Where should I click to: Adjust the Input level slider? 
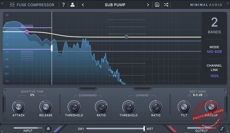point(28,128)
